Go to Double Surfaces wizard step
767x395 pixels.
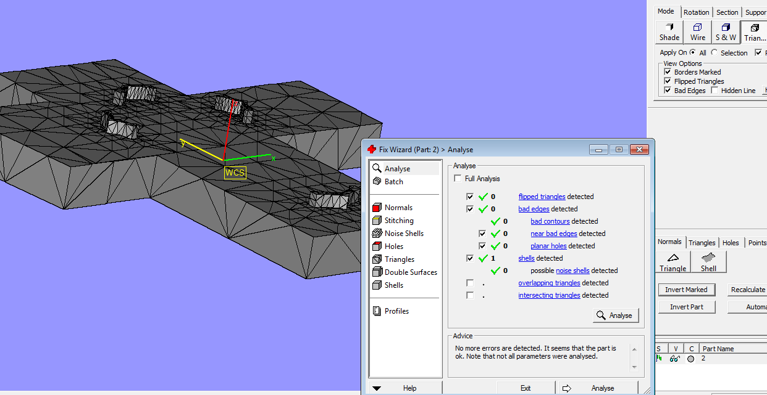point(410,272)
